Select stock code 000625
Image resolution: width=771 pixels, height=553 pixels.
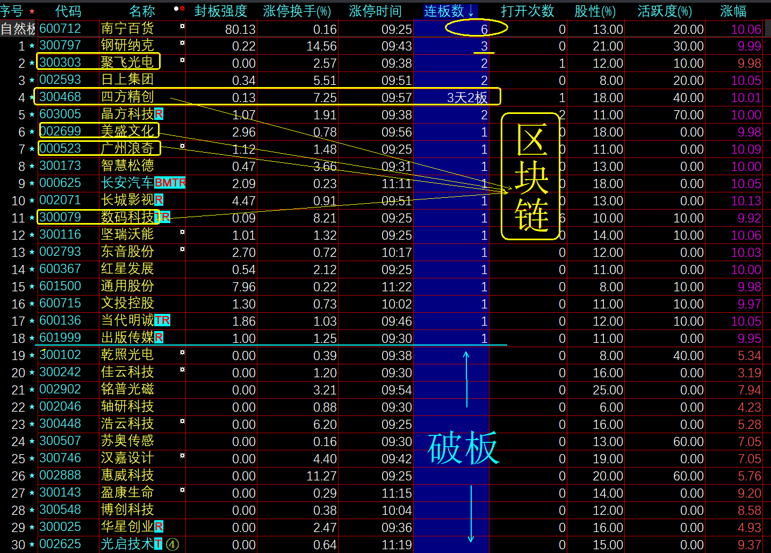click(60, 183)
